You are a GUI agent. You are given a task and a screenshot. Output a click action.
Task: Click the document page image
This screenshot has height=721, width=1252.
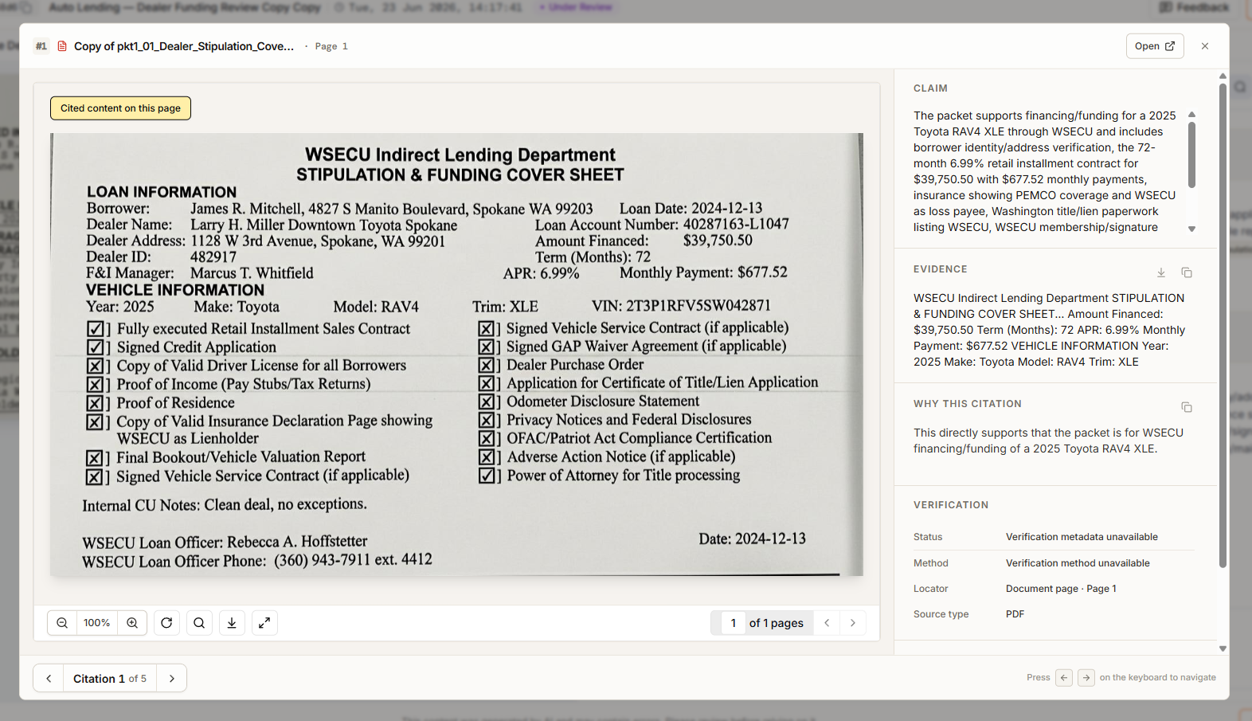(x=457, y=355)
